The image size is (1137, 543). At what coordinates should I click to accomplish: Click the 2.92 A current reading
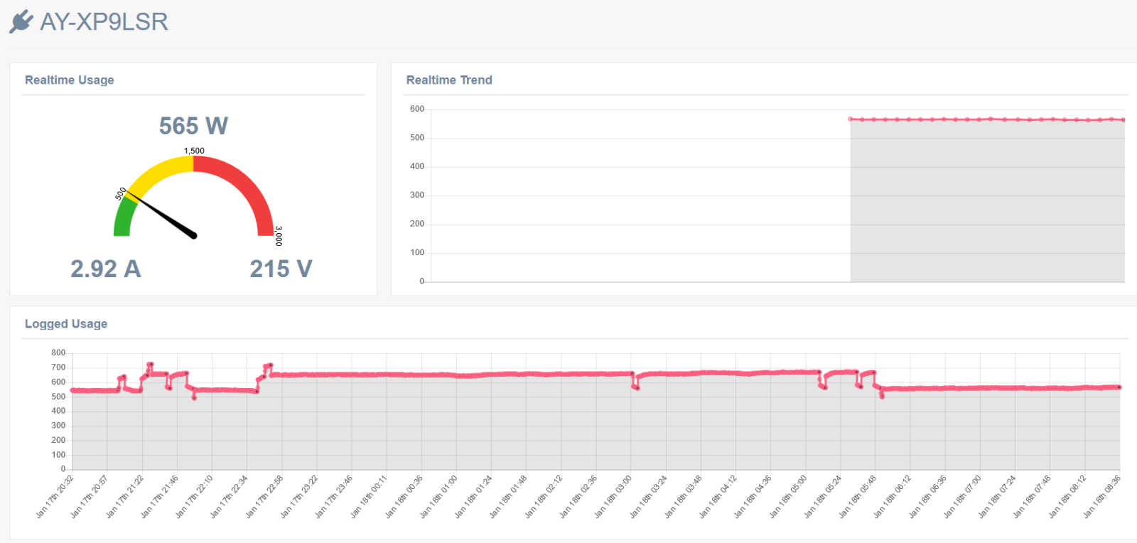(105, 269)
